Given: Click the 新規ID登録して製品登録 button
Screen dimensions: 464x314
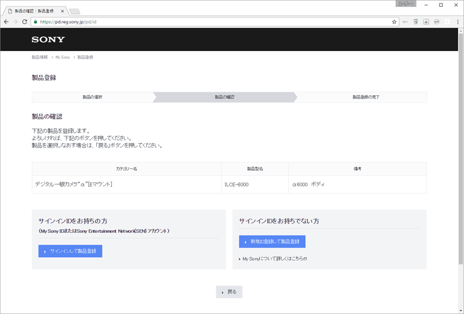Looking at the screenshot, I should pos(272,241).
